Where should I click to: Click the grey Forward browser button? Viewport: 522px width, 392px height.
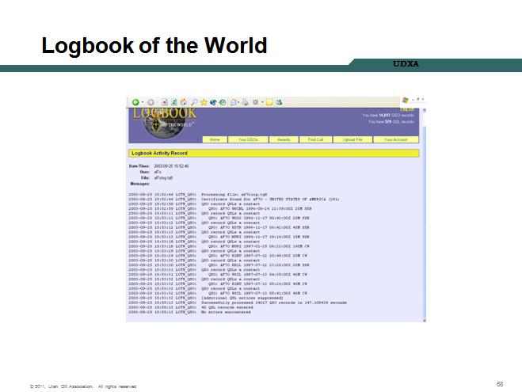tap(151, 102)
